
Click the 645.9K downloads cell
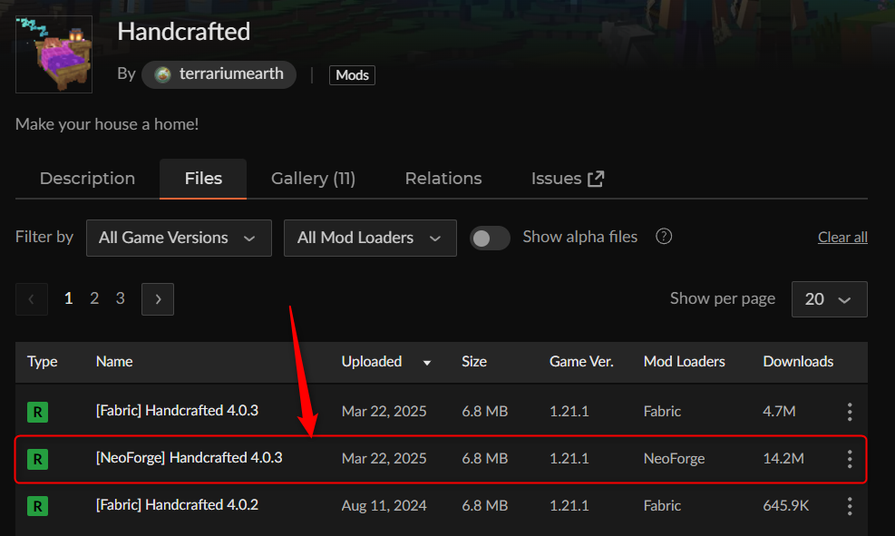click(785, 506)
